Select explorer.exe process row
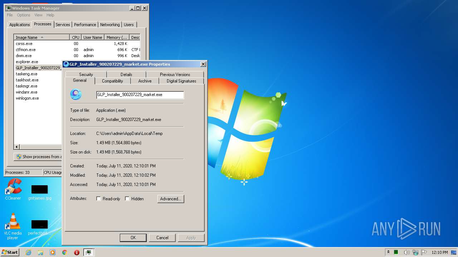Screen dimensions: 458x257 tap(38, 62)
